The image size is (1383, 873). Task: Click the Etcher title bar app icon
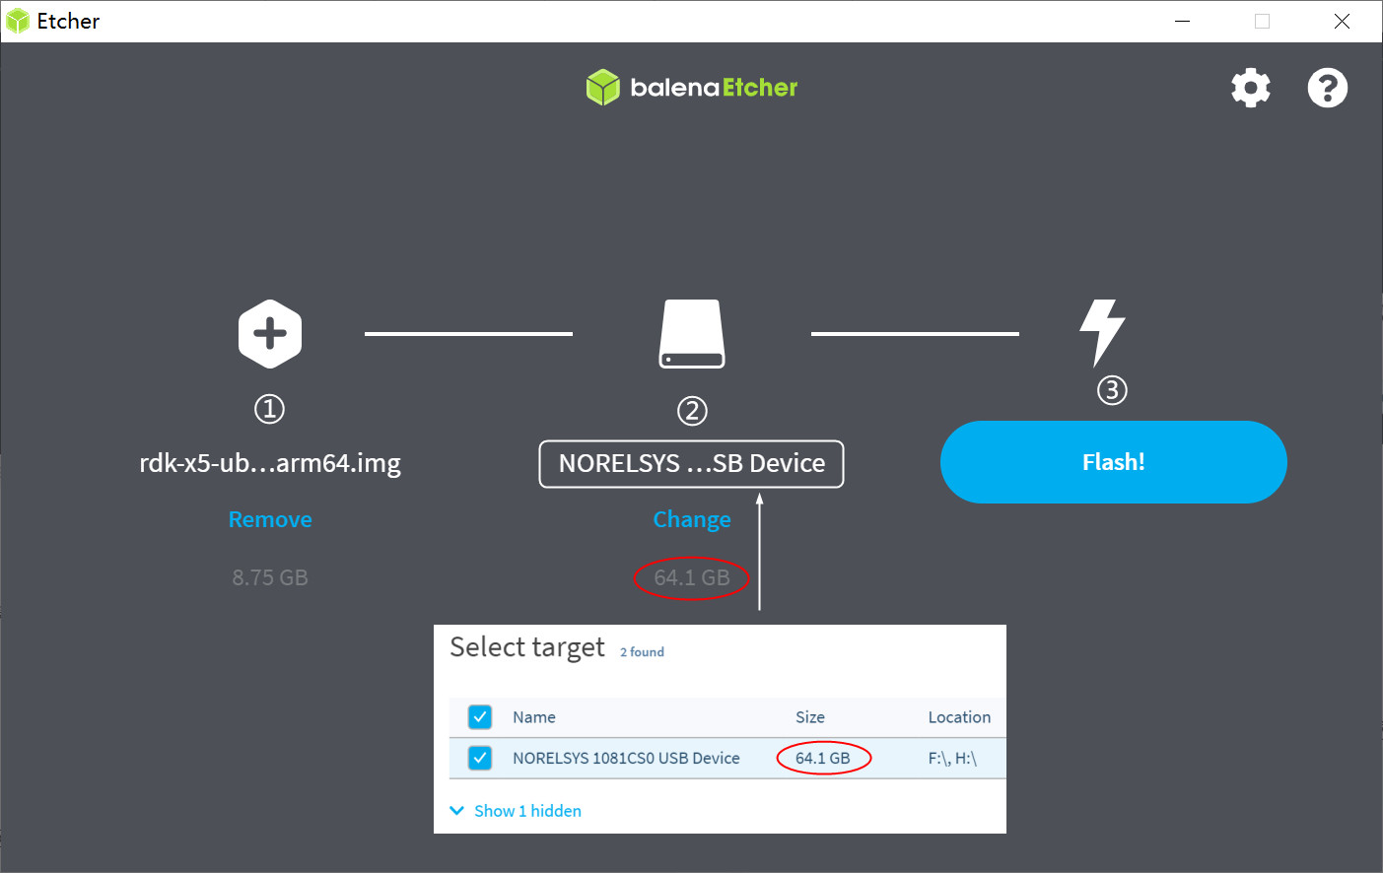[18, 21]
